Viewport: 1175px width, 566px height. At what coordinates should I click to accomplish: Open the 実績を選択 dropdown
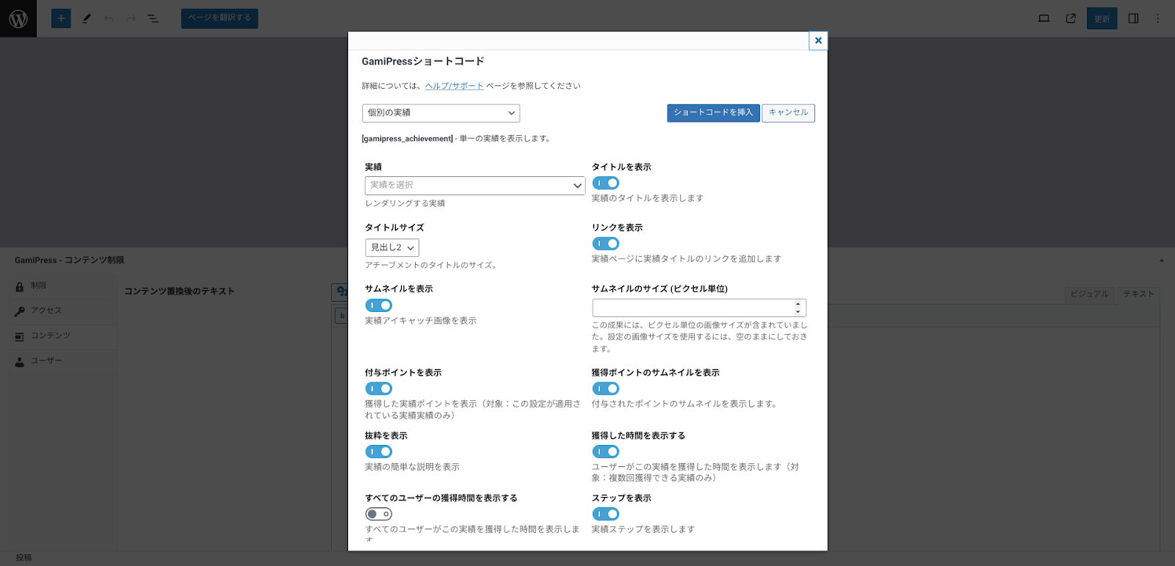click(475, 186)
